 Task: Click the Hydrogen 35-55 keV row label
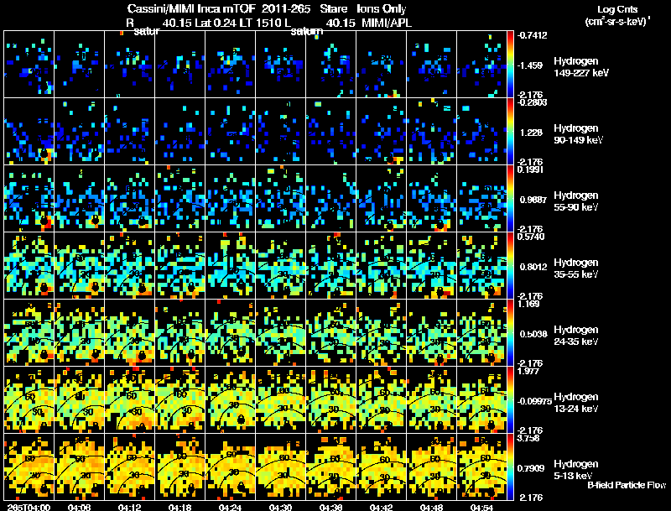[575, 269]
